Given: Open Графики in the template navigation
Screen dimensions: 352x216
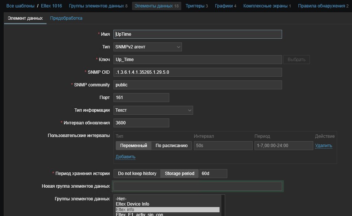Looking at the screenshot, I should point(225,6).
